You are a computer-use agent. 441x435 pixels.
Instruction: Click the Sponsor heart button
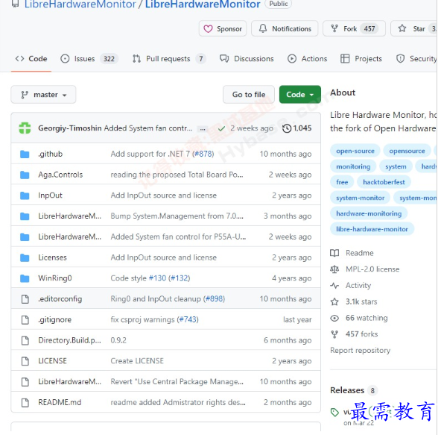pyautogui.click(x=223, y=29)
